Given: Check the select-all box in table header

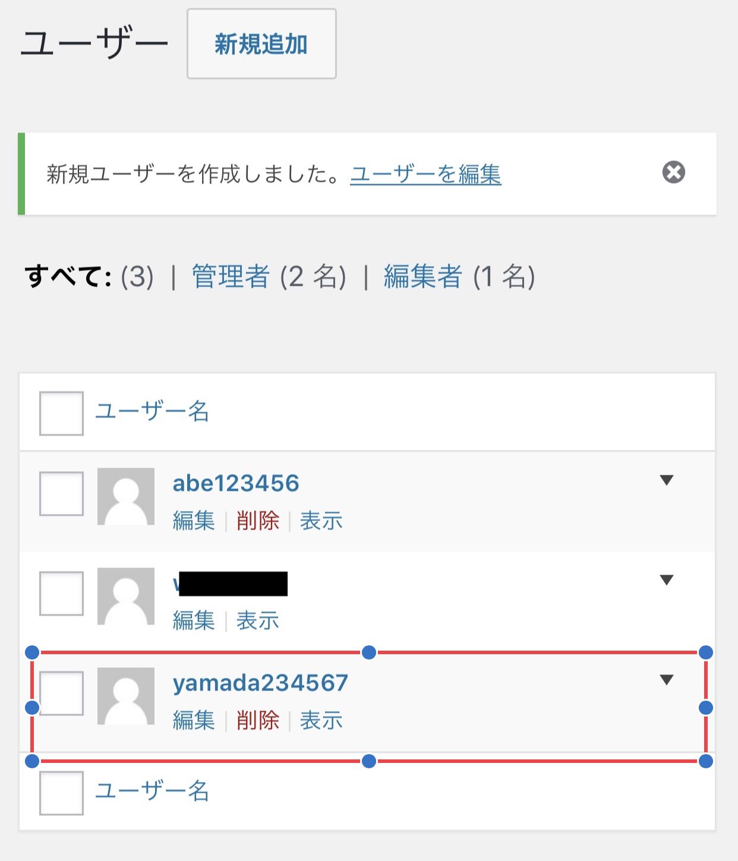Looking at the screenshot, I should pyautogui.click(x=61, y=414).
